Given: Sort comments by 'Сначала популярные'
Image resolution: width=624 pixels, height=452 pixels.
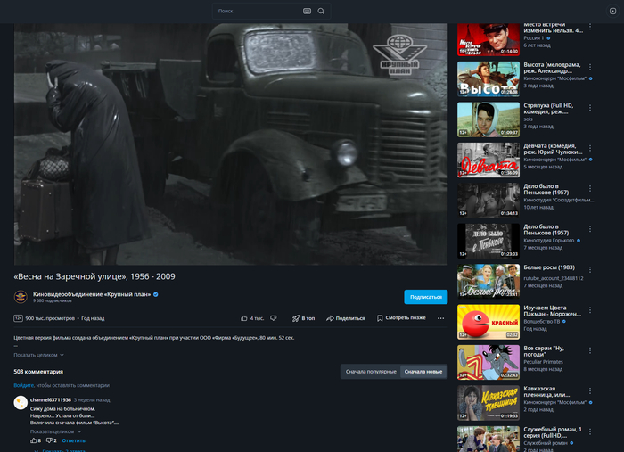Looking at the screenshot, I should pos(371,372).
